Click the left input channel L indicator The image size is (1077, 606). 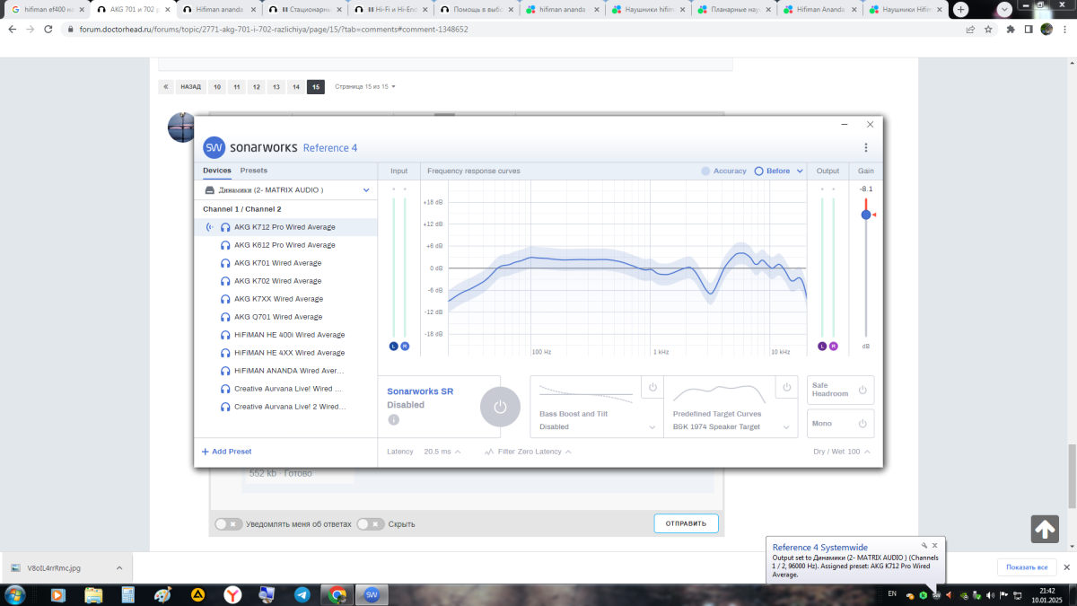[x=393, y=347]
